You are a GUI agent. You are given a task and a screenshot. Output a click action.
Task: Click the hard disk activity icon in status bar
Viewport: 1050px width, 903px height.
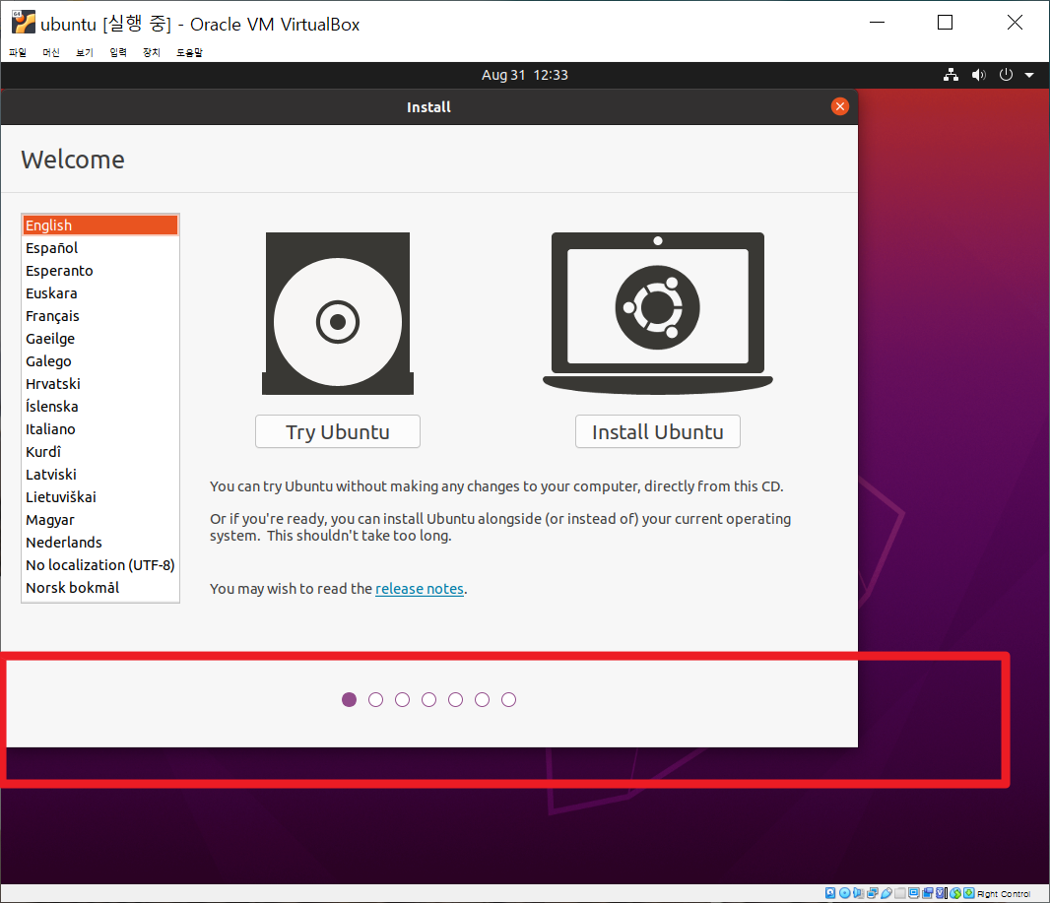(830, 893)
